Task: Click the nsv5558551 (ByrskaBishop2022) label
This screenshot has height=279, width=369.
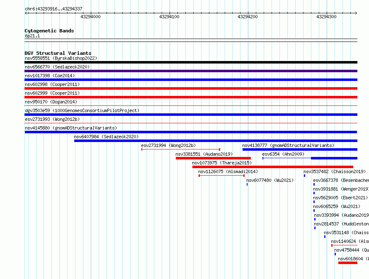Action: point(61,58)
